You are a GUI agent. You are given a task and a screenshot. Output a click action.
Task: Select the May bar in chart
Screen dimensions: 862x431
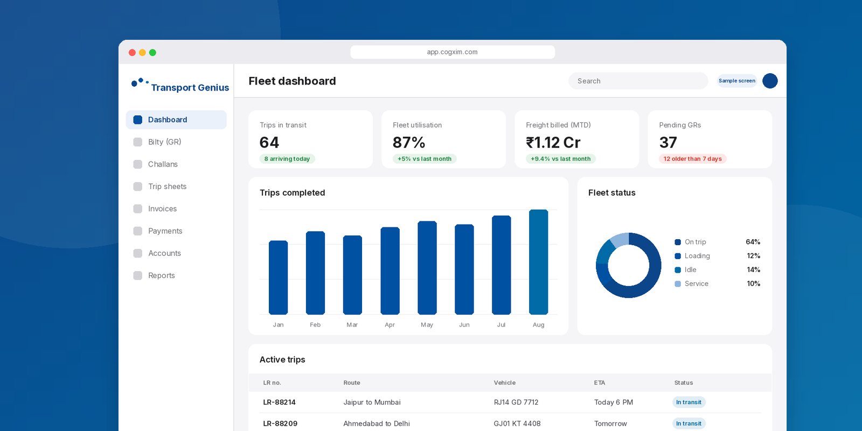427,268
